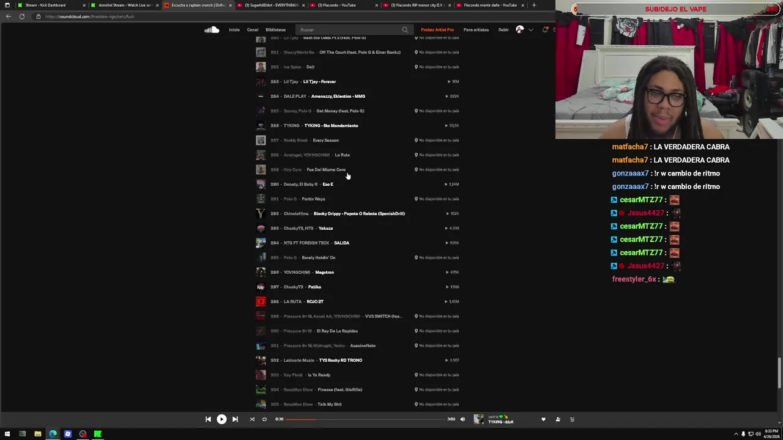The height and width of the screenshot is (440, 783).
Task: Open Biblioteca in the SoundCloud header
Action: click(x=275, y=29)
